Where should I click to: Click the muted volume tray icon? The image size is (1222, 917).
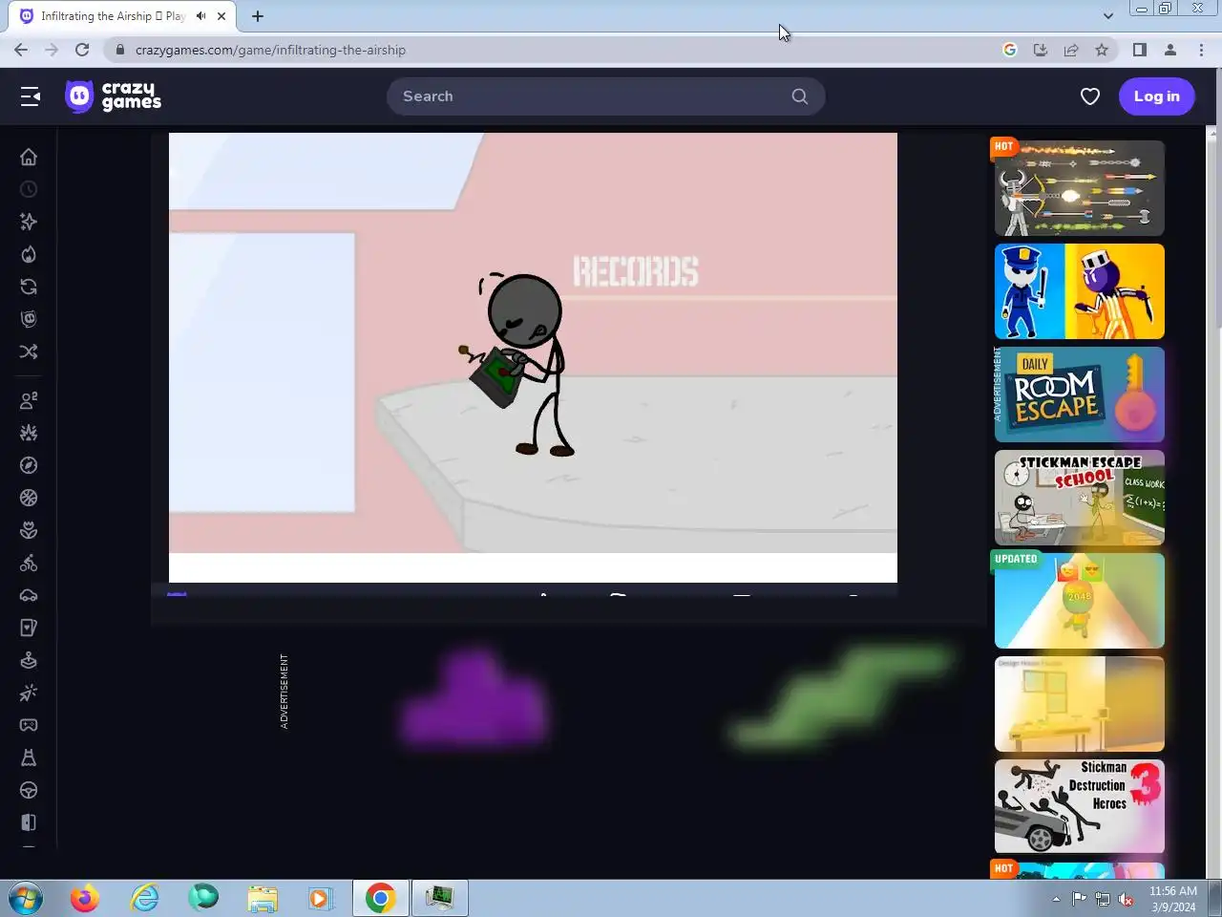click(x=1126, y=899)
